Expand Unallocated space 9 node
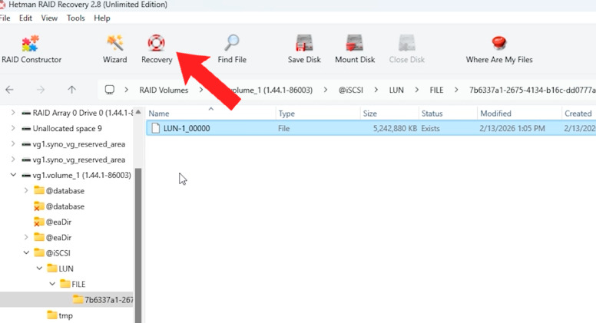The height and width of the screenshot is (323, 596). tap(13, 128)
